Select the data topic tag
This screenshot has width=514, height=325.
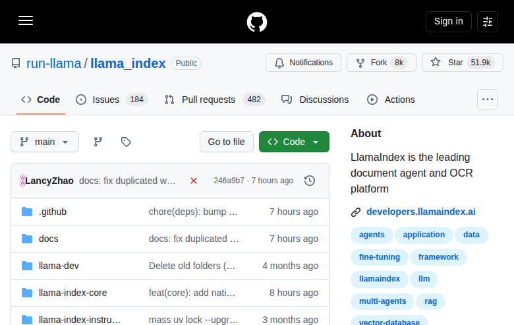(x=471, y=235)
